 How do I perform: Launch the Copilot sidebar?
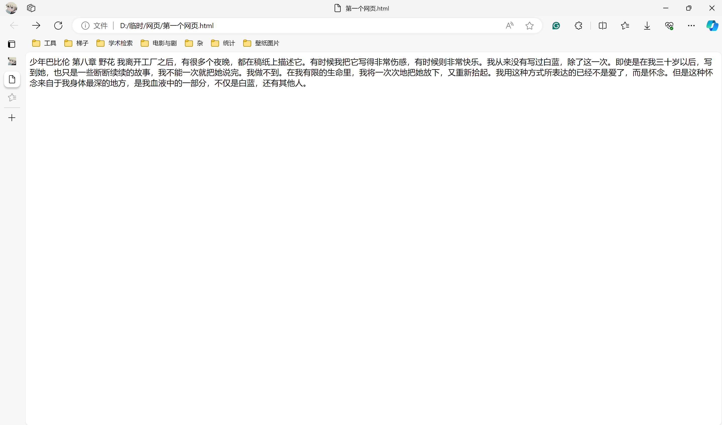712,26
